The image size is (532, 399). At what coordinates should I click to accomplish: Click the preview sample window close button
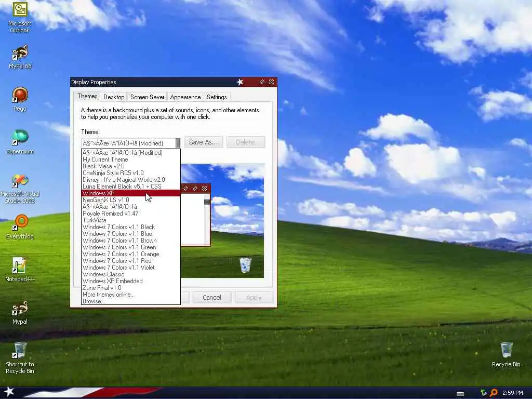click(x=204, y=188)
